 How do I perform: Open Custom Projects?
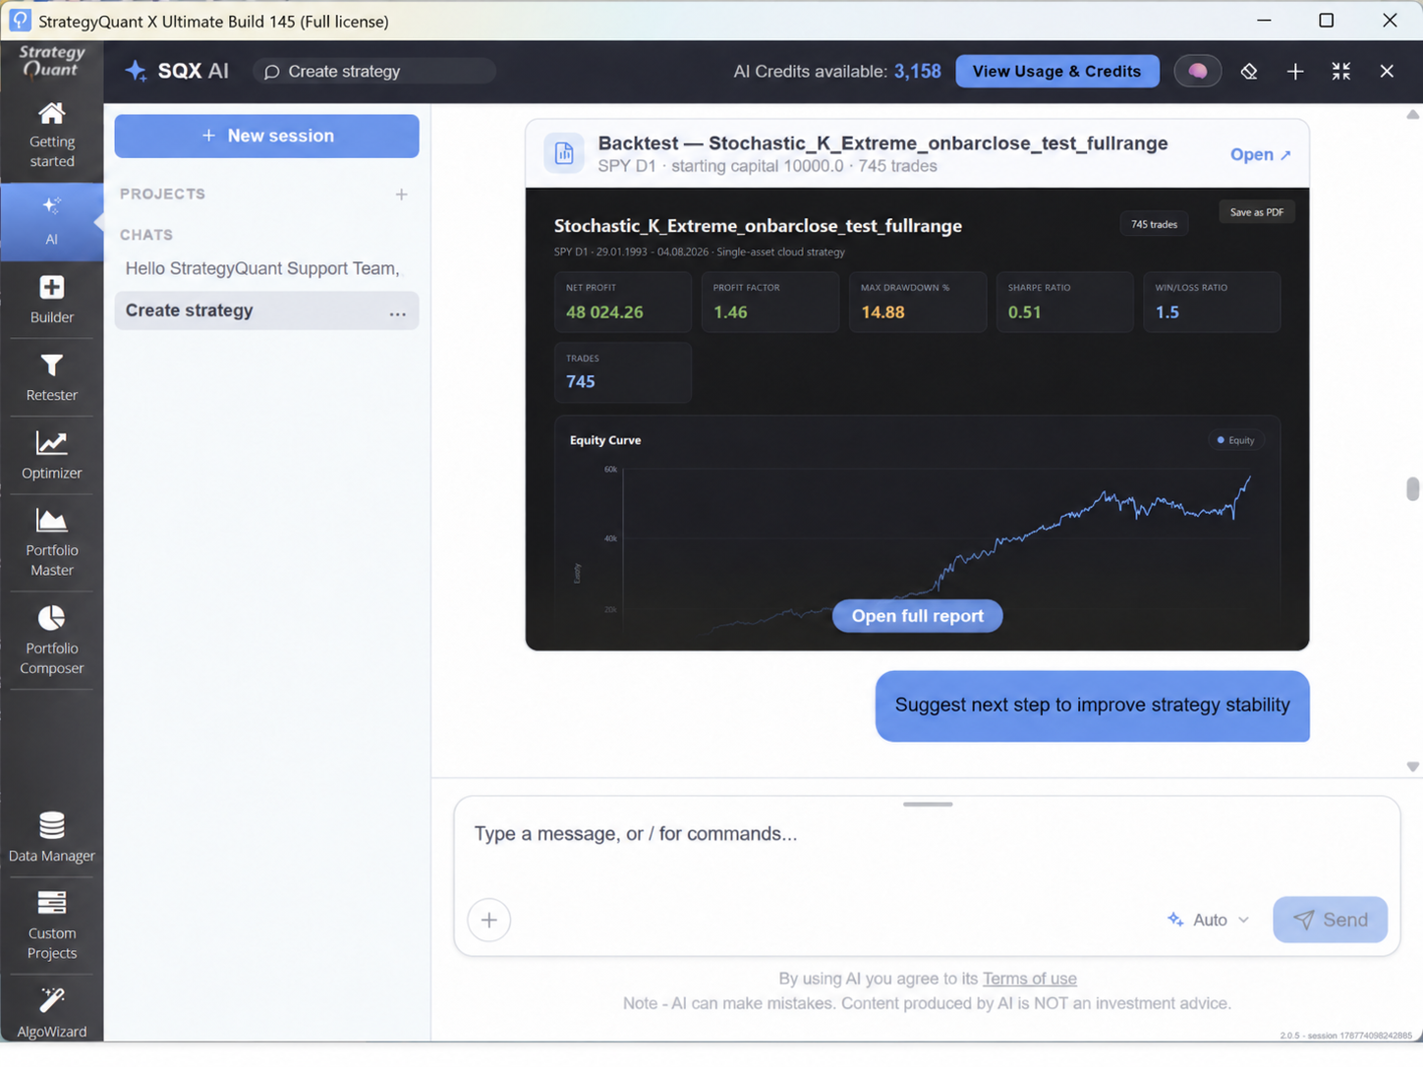(x=51, y=926)
